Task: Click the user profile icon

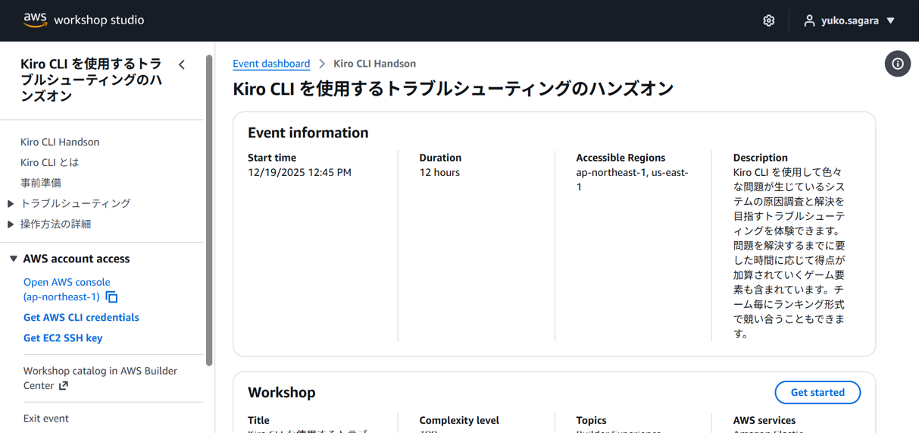Action: click(x=809, y=20)
